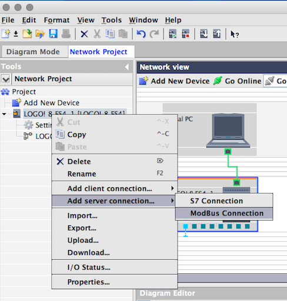Screen dimensions: 287x301
Task: Choose I/O Status... from the context menu
Action: [115, 268]
